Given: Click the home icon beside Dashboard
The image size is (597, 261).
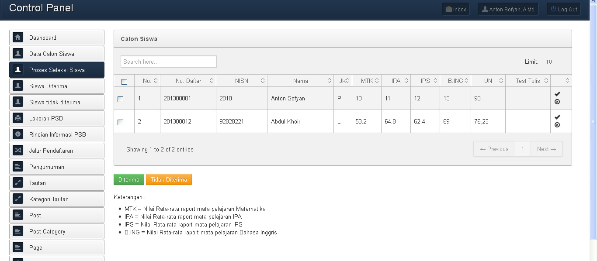Looking at the screenshot, I should pos(18,38).
